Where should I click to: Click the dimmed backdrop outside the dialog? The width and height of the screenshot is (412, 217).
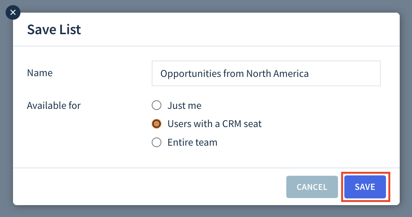pos(206,211)
